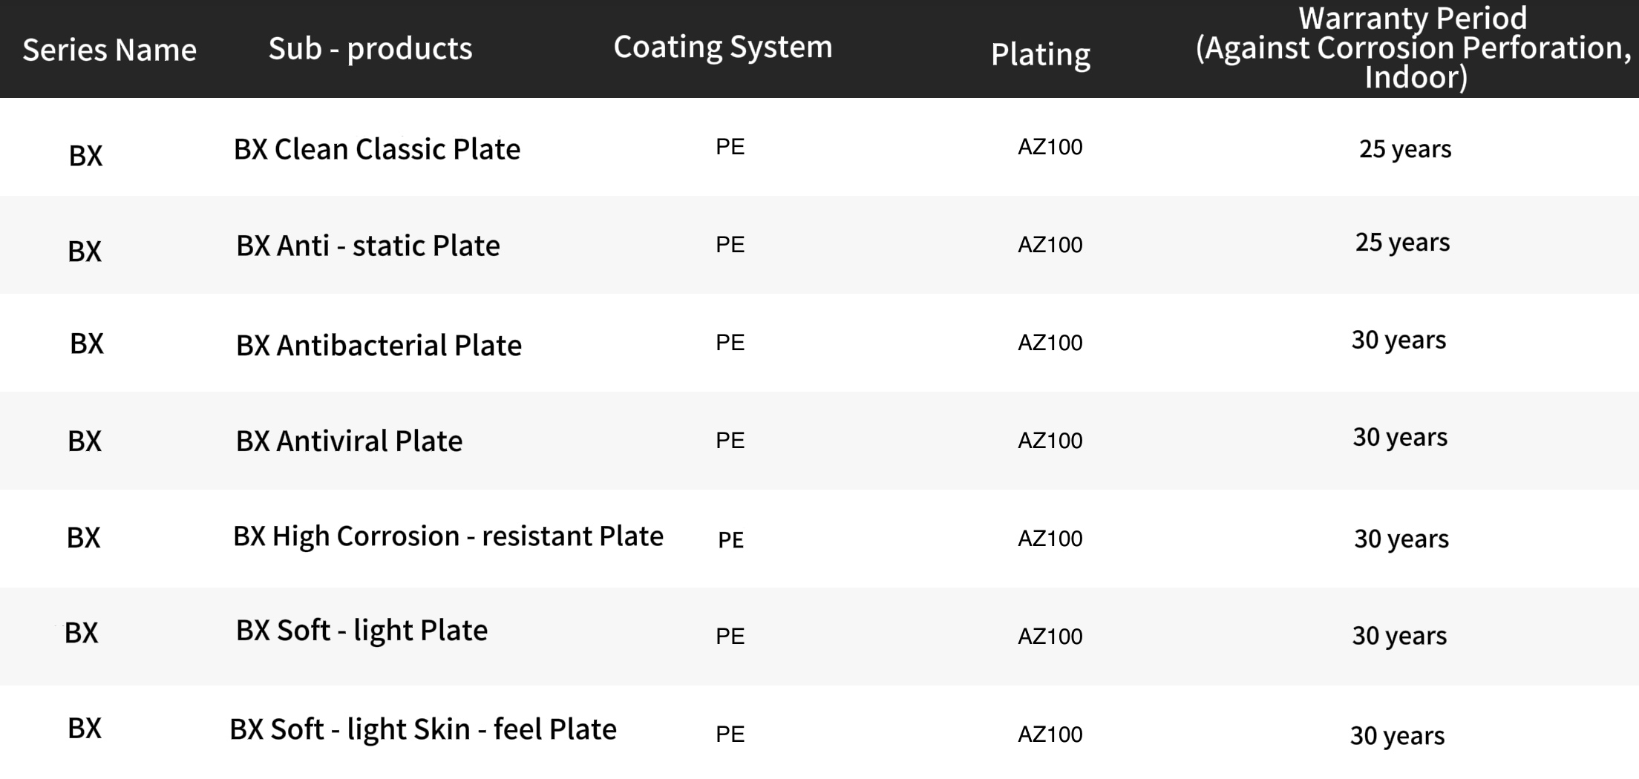This screenshot has height=779, width=1639.
Task: Select 25 years for Anti - static Plate
Action: [x=1402, y=243]
